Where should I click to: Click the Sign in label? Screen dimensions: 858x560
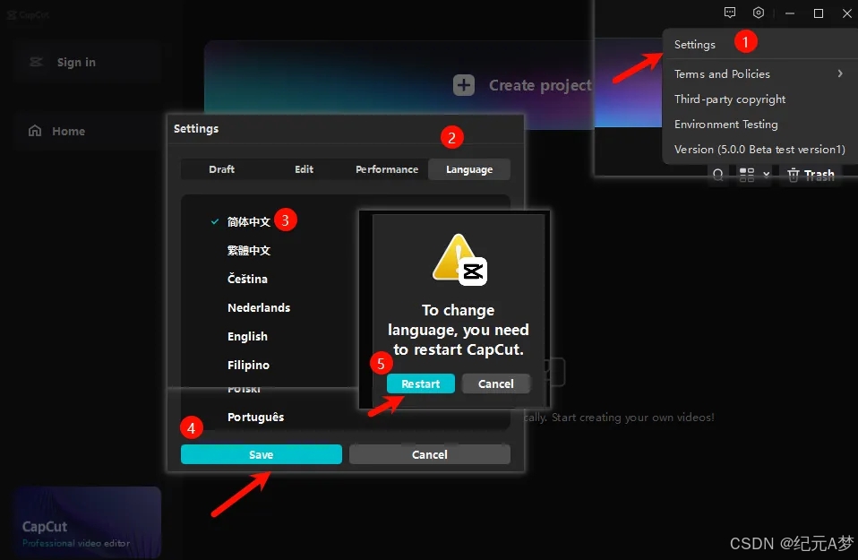(x=76, y=62)
